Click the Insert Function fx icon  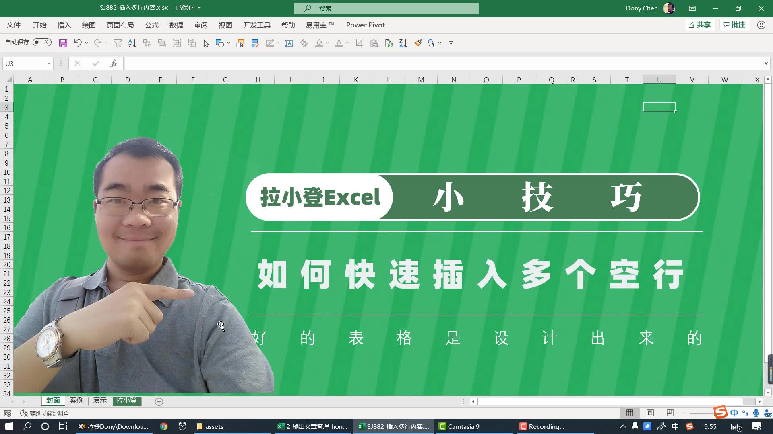tap(114, 63)
